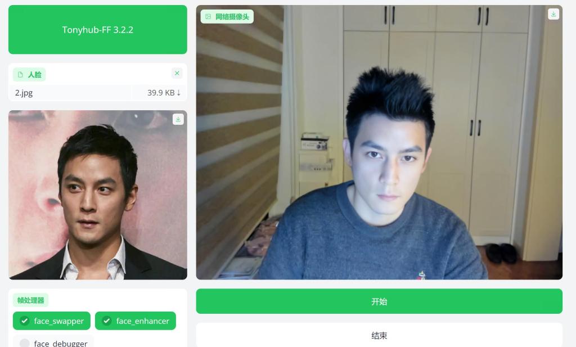The height and width of the screenshot is (347, 576).
Task: Click the webcam video preview area
Action: tap(379, 142)
